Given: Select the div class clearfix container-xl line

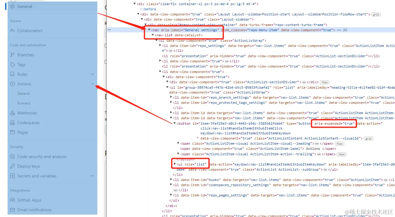Looking at the screenshot, I should 198,4.
